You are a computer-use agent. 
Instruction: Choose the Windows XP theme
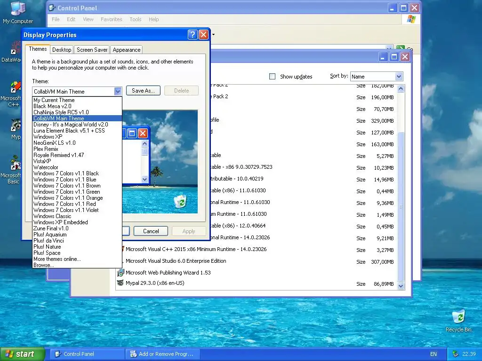click(77, 137)
